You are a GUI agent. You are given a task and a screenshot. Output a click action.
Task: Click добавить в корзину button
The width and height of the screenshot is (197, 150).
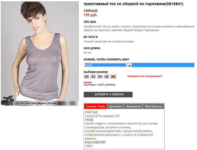[x=108, y=94]
